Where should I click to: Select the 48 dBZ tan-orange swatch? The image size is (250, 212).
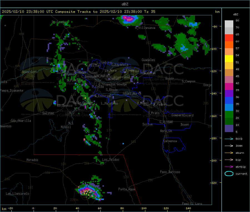[x=229, y=73]
